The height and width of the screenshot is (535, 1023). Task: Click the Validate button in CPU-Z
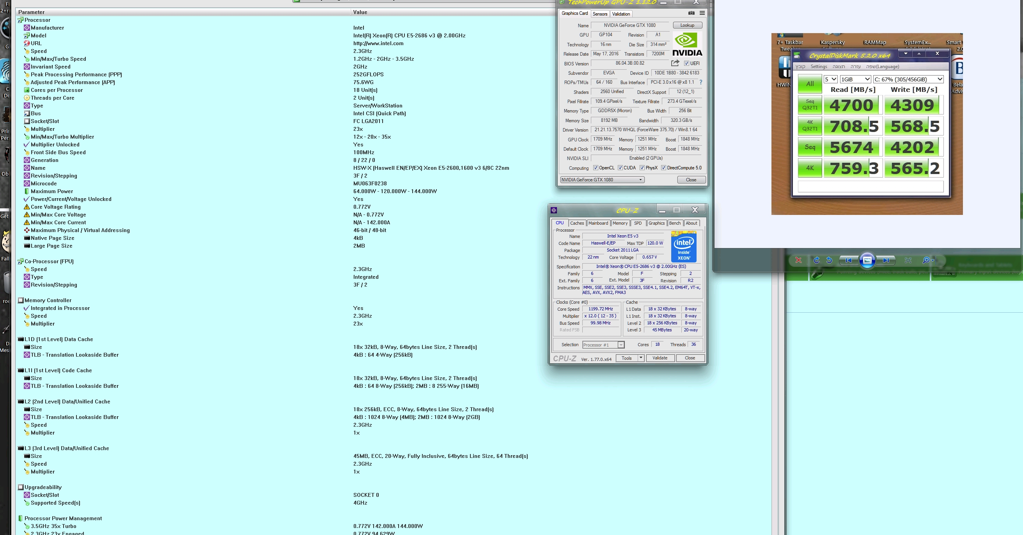coord(660,358)
